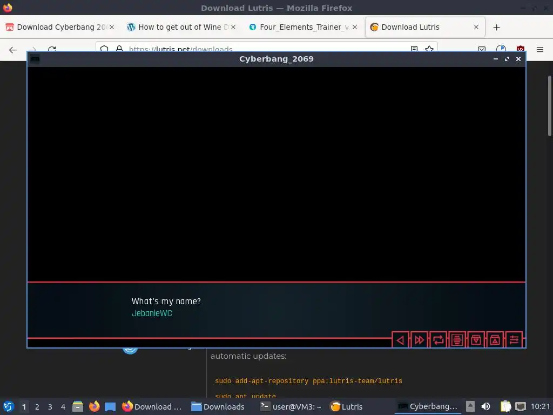The width and height of the screenshot is (553, 415).
Task: Click the bookmark star in the address bar
Action: pyautogui.click(x=429, y=49)
